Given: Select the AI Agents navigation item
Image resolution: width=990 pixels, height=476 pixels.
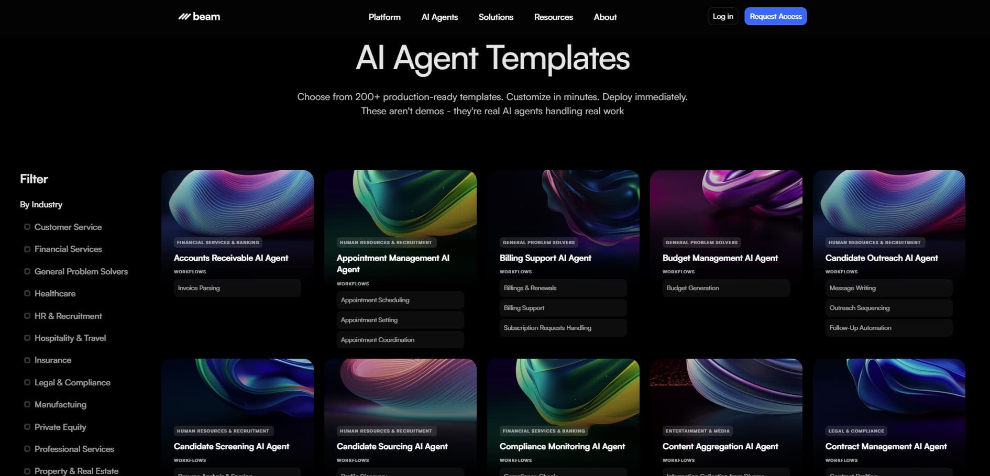Looking at the screenshot, I should click(x=439, y=17).
